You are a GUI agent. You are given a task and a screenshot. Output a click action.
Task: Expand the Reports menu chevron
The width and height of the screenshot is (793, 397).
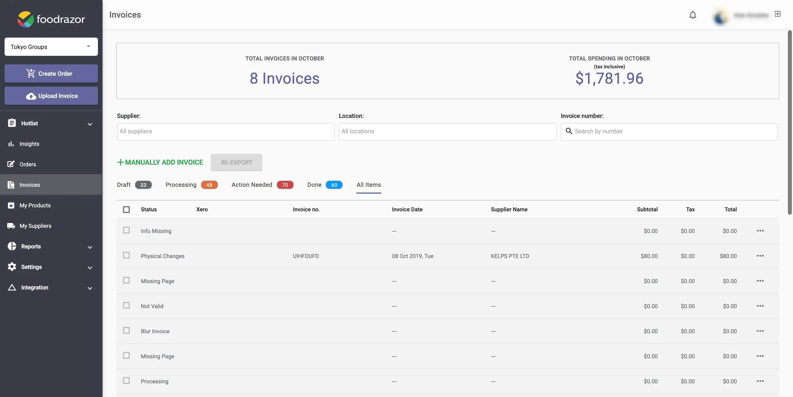click(90, 247)
